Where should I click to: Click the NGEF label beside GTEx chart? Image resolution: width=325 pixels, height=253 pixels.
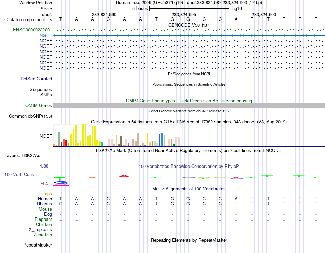46,136
